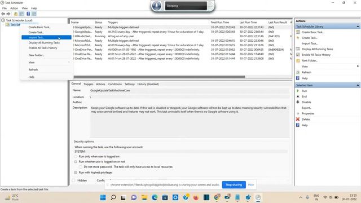Image resolution: width=361 pixels, height=203 pixels.
Task: Click the recorder button in Sleeping widget
Action: click(157, 6)
